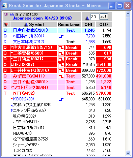Viewport: 133px width, 158px height.
Task: Click the QLO column header
Action: click(104, 25)
